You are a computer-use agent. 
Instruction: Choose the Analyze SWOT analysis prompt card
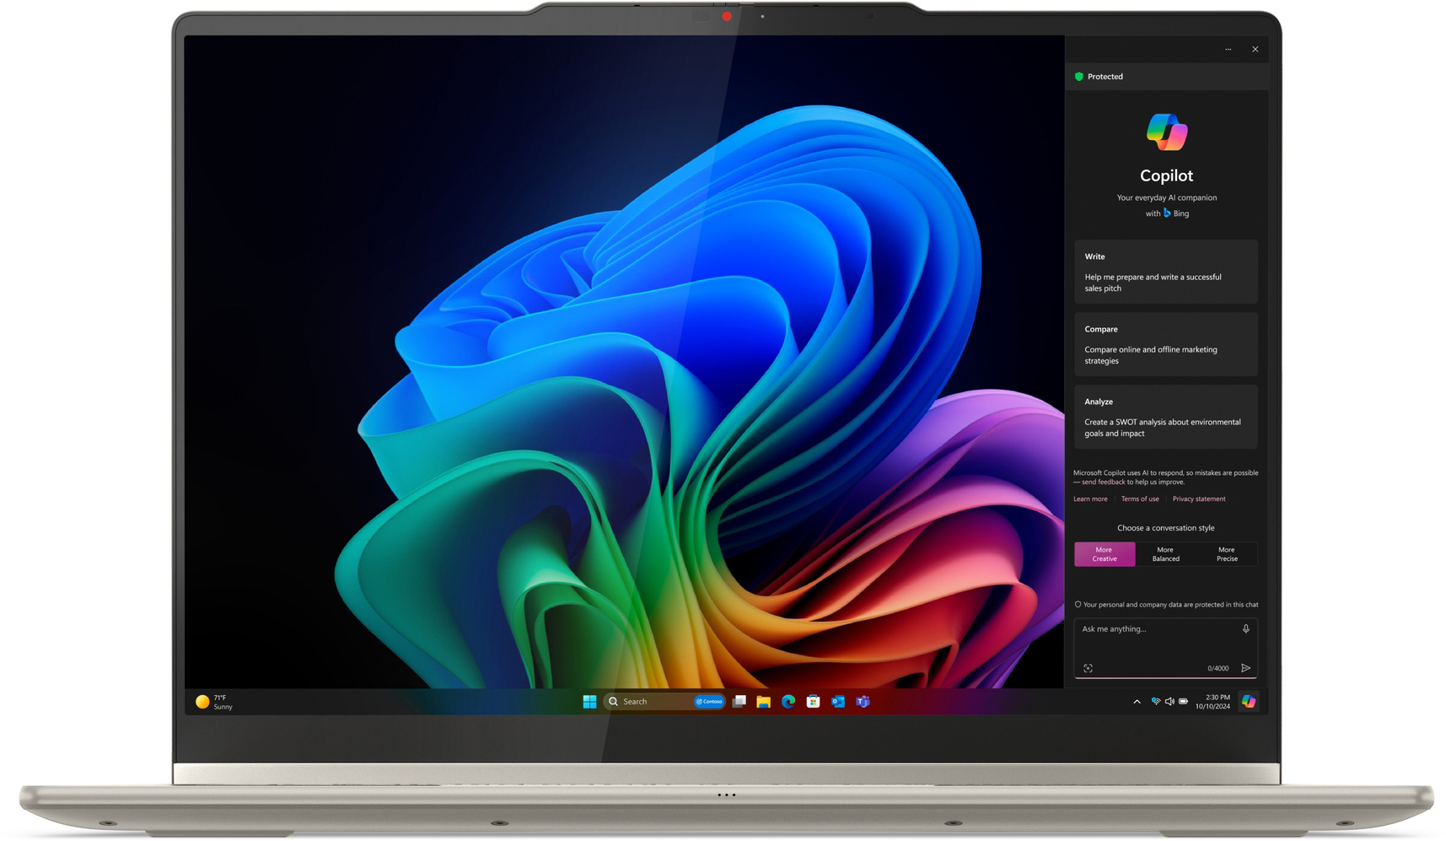pos(1166,418)
